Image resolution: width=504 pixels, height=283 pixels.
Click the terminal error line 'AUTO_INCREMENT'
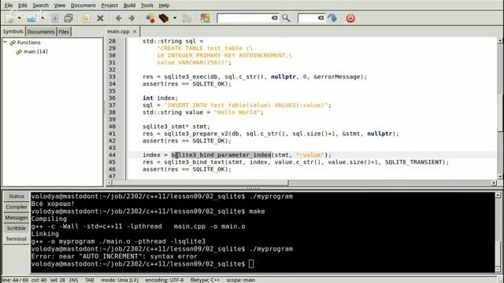tap(114, 256)
